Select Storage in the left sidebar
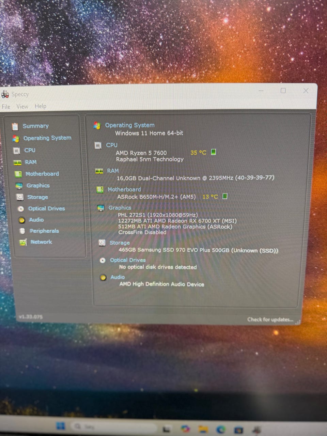 38,197
